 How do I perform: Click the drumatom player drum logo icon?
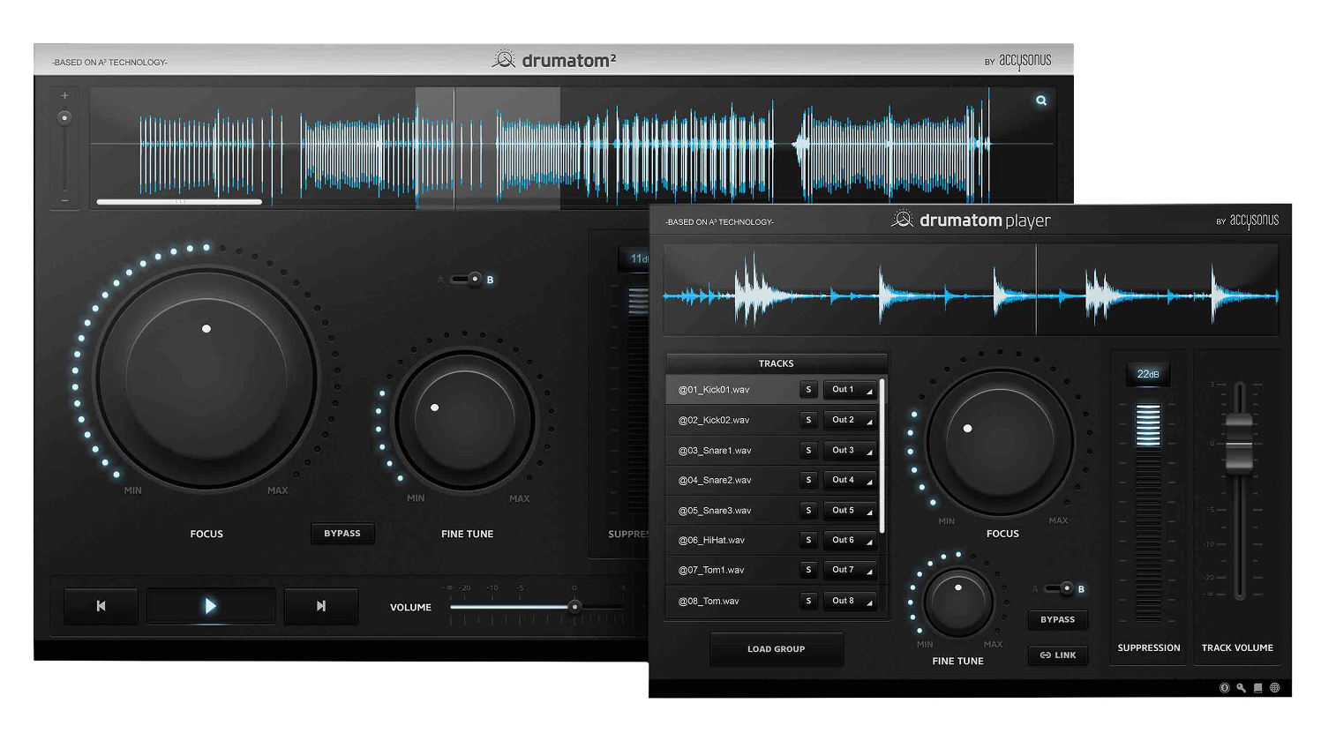pos(902,219)
